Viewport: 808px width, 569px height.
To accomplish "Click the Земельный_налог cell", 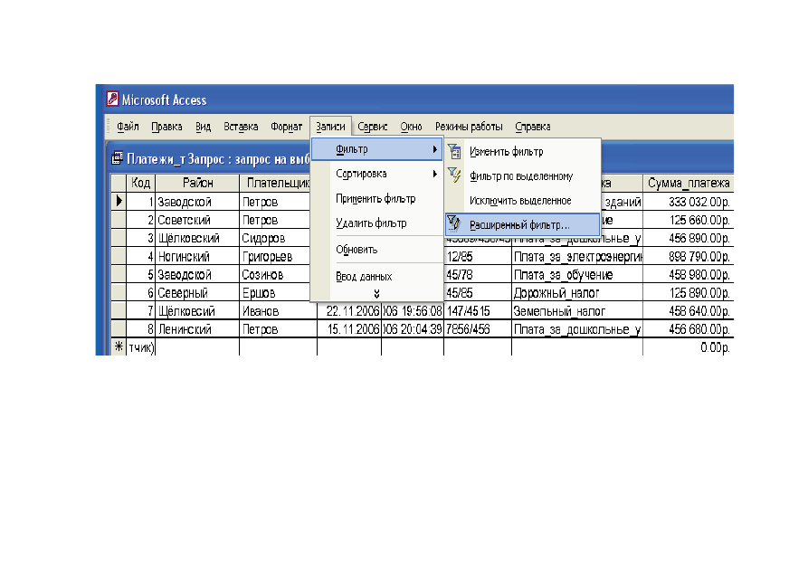I will coord(577,311).
